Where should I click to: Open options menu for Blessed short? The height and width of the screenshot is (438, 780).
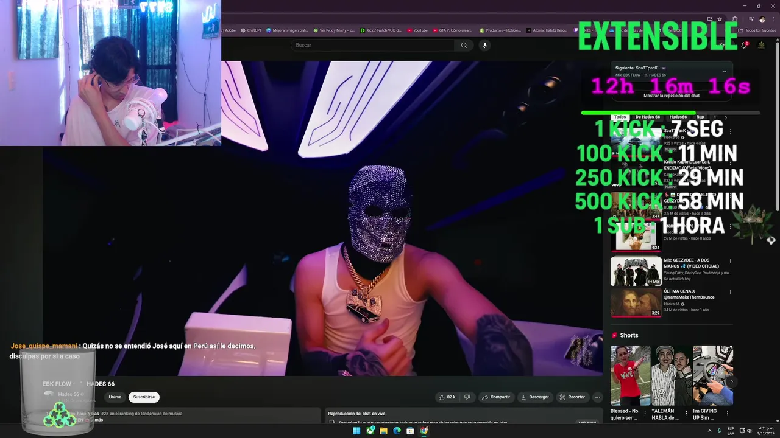click(x=645, y=414)
